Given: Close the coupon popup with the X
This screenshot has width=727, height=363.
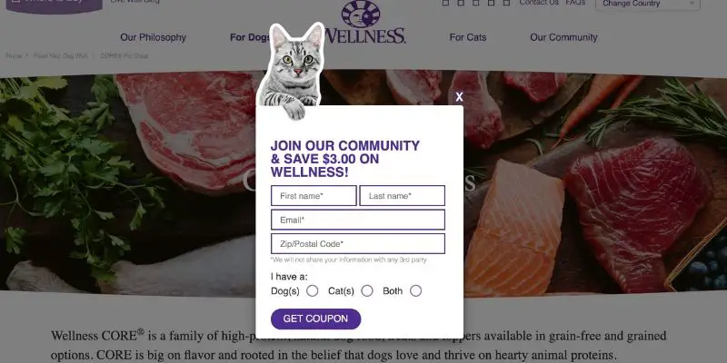Looking at the screenshot, I should tap(459, 97).
